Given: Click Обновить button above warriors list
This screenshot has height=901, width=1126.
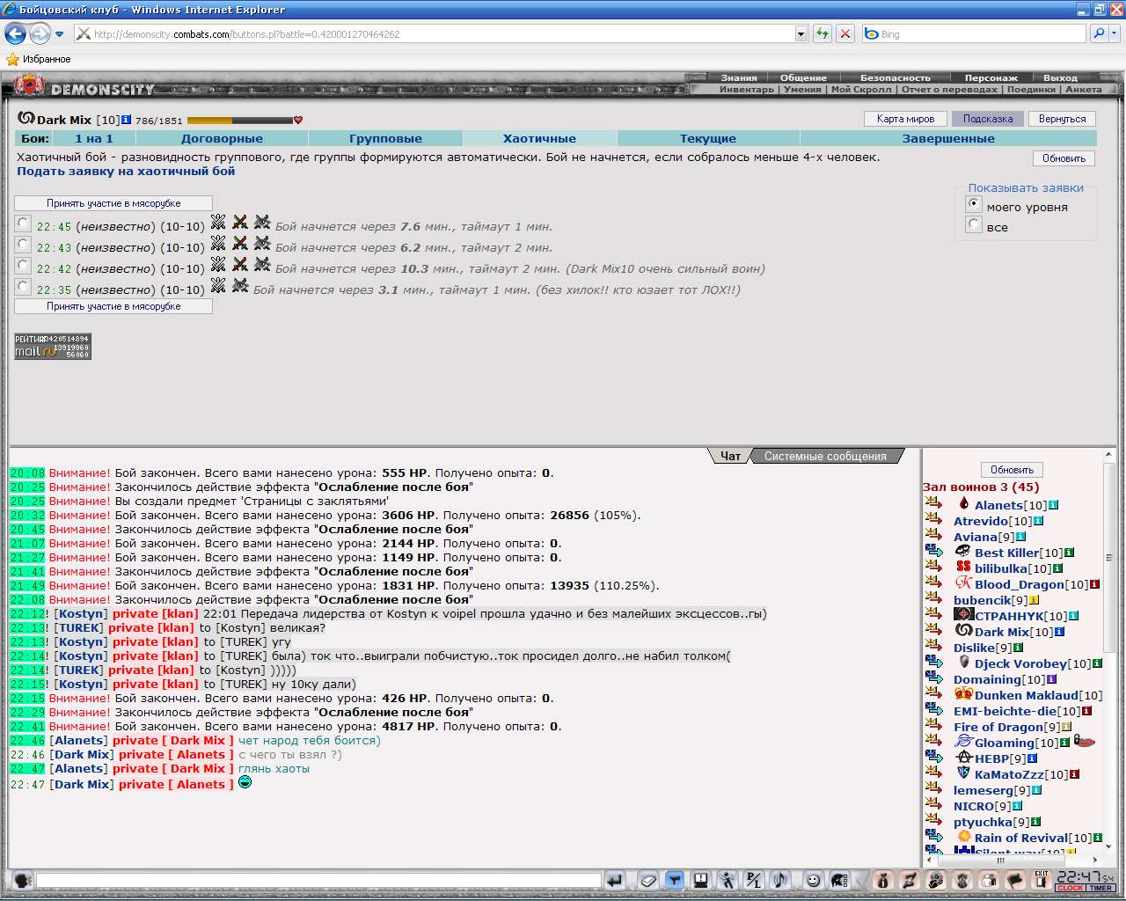Looking at the screenshot, I should [x=1012, y=470].
